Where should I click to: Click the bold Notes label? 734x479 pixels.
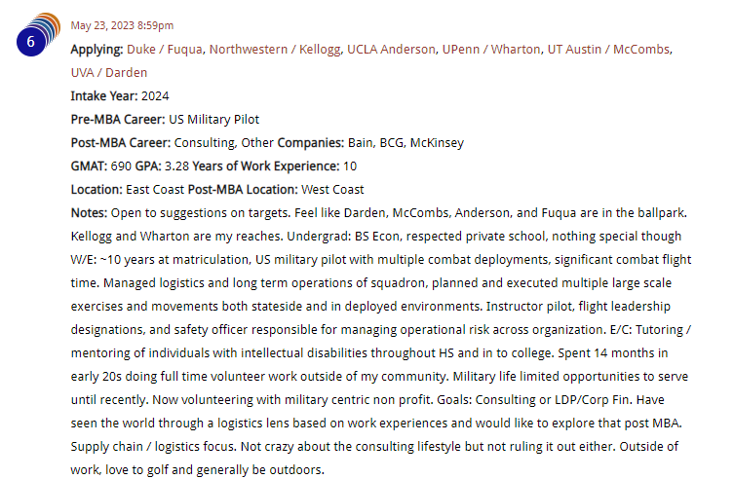[x=89, y=213]
